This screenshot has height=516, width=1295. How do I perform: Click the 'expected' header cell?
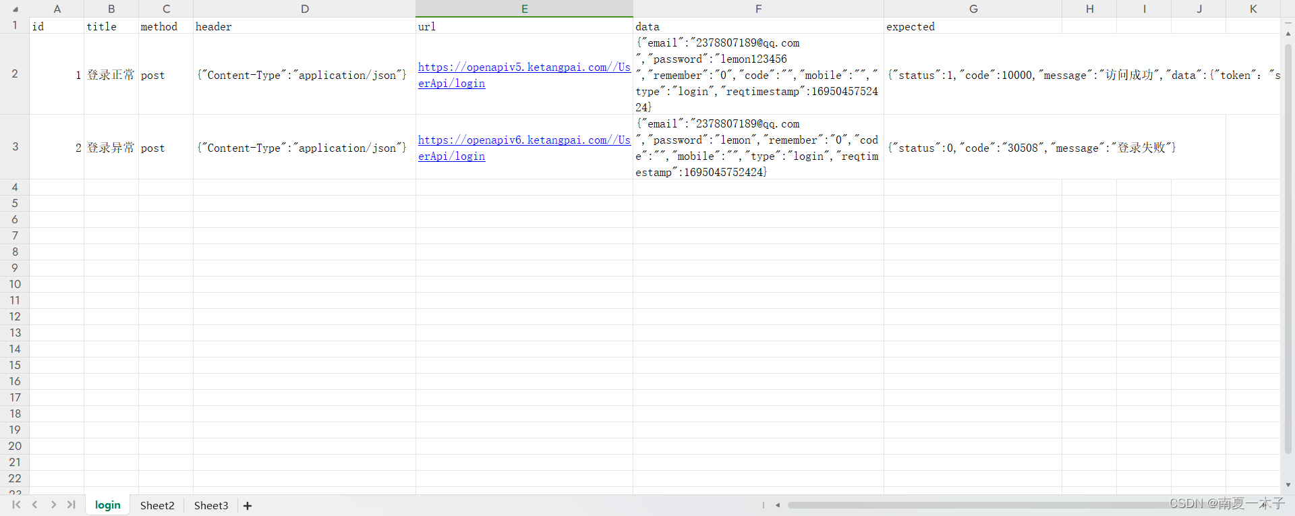point(973,26)
